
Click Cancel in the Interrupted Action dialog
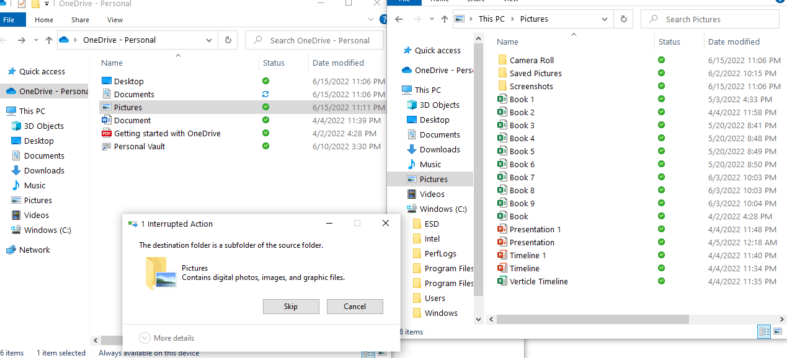[x=355, y=307]
